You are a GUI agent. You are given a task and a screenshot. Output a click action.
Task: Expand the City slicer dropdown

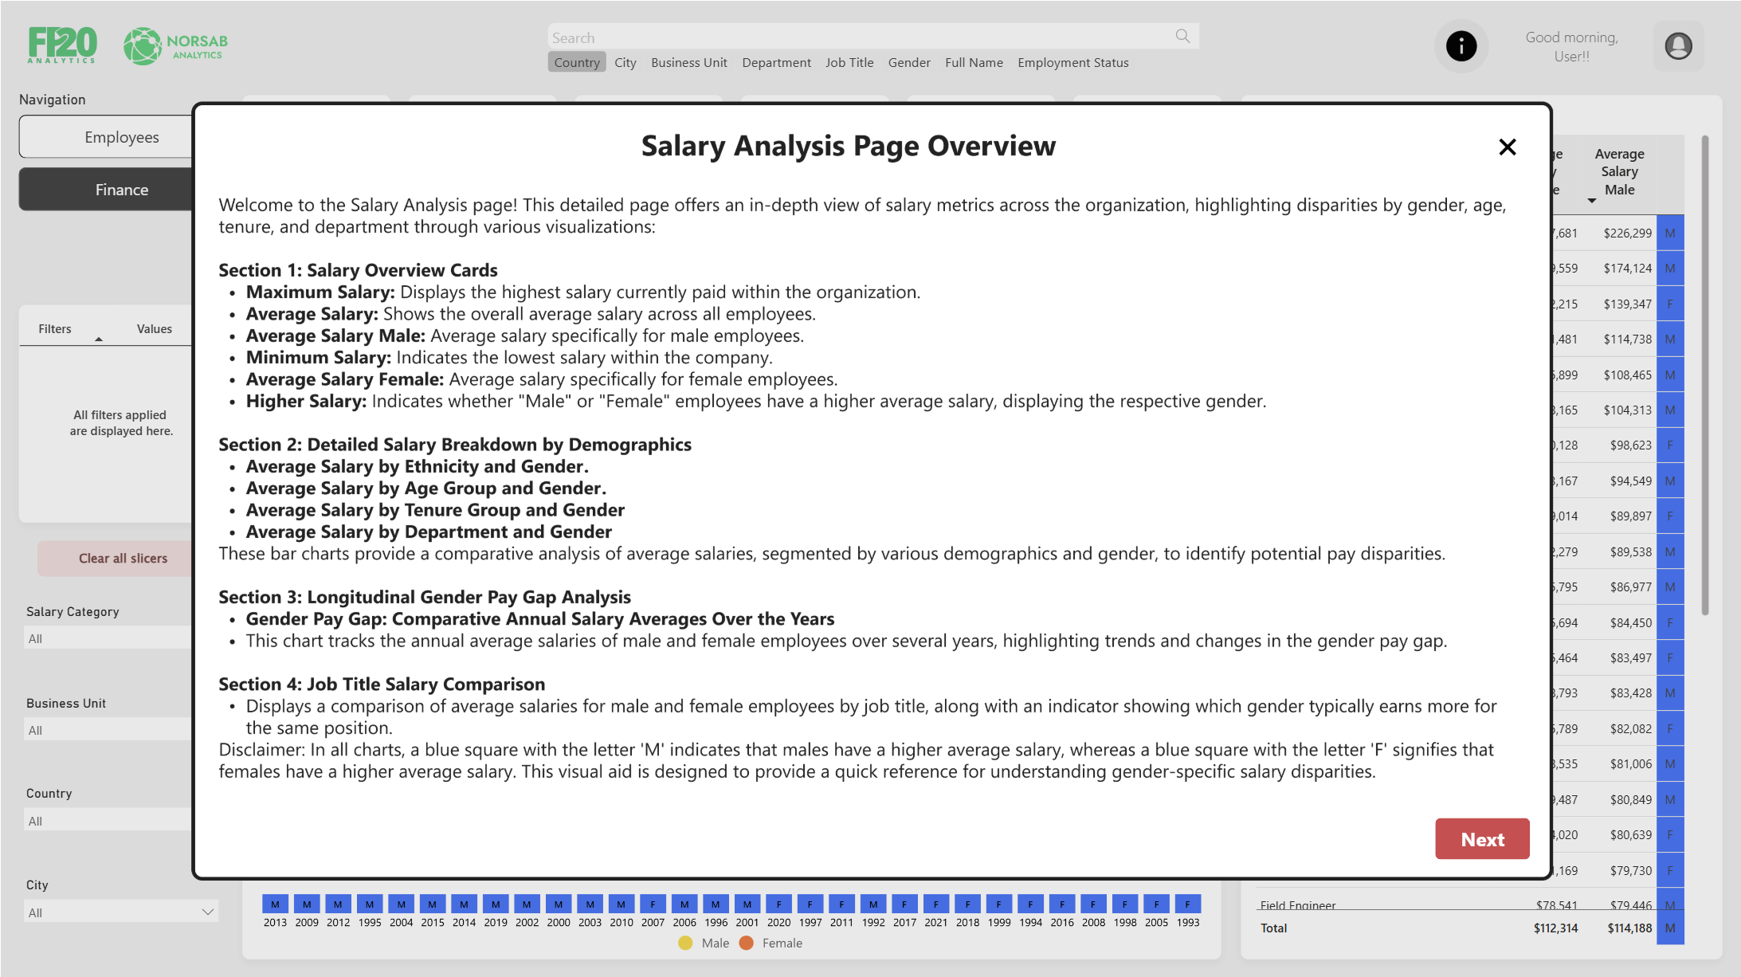tap(207, 912)
